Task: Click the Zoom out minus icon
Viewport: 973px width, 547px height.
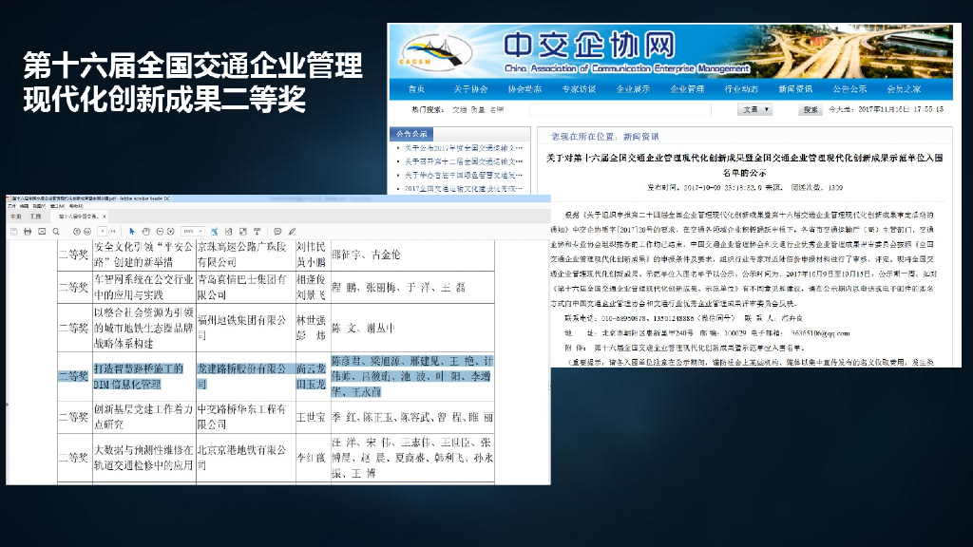Action: click(160, 232)
